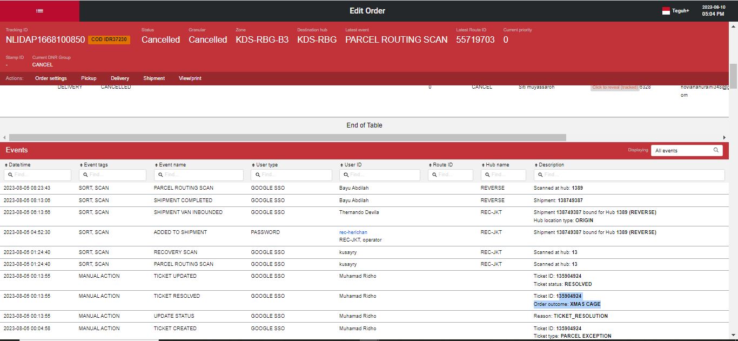Screen dimensions: 738x341
Task: Click the Thernando Devila user cell
Action: point(359,212)
